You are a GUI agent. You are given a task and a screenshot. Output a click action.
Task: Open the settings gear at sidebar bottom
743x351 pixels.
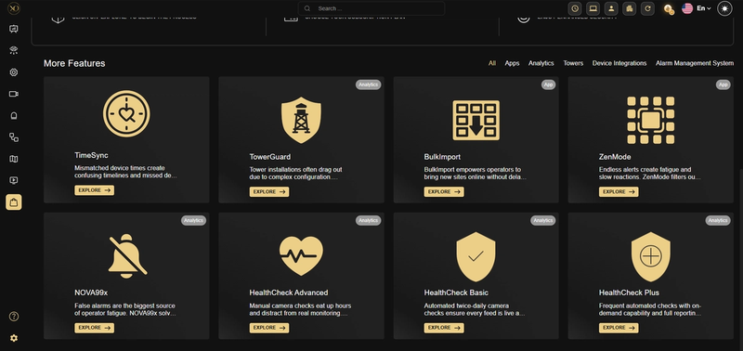click(x=14, y=338)
